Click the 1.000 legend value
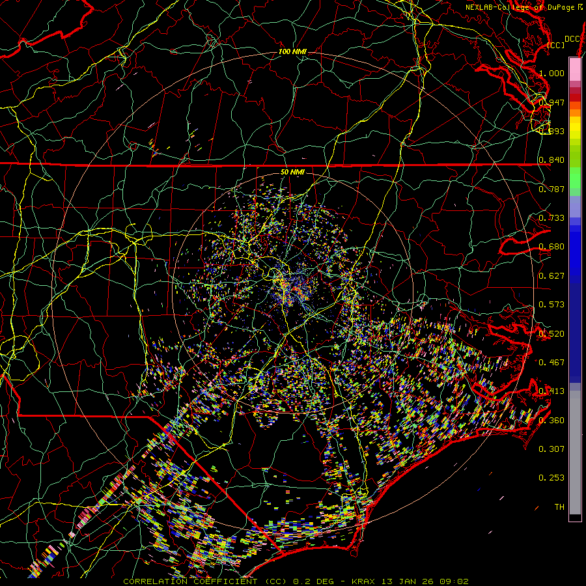 (551, 73)
